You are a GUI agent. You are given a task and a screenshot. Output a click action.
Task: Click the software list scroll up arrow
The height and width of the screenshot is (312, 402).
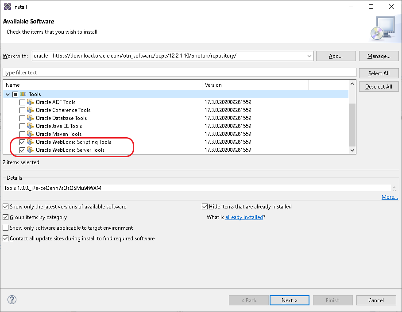coord(352,84)
